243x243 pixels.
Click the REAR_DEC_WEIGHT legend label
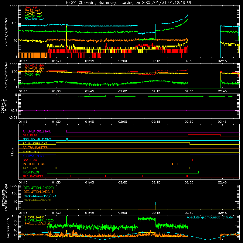37,200
